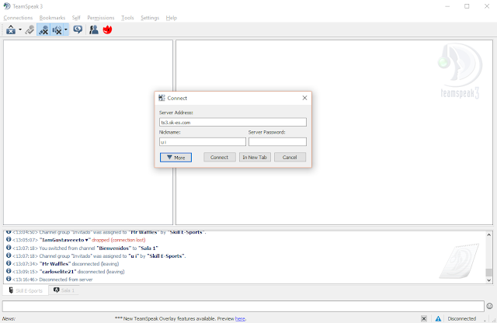Open the connection dropdown arrow in toolbar

click(x=20, y=30)
